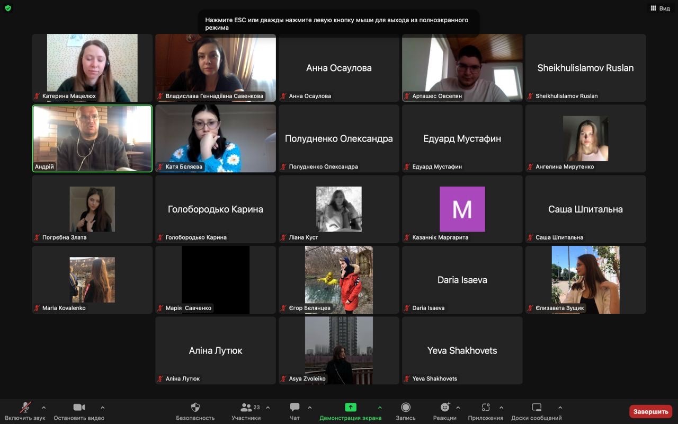Click muted mic icon beside Арташес Овсепян

point(407,96)
